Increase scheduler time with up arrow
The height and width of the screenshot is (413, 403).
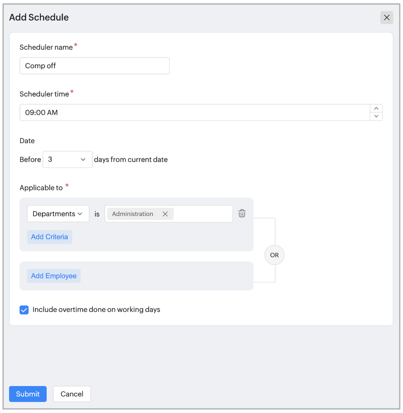(376, 108)
